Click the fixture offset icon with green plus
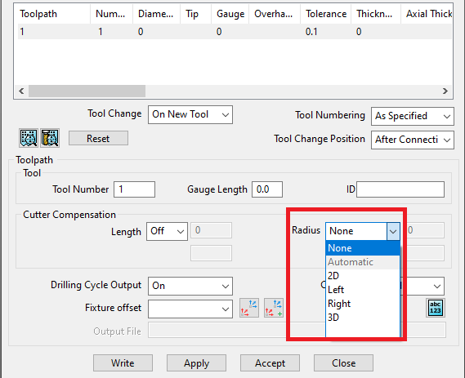Viewport: 465px width, 378px height. [274, 308]
